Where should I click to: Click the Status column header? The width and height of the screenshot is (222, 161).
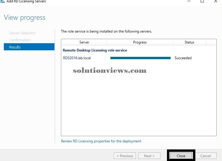tap(189, 42)
